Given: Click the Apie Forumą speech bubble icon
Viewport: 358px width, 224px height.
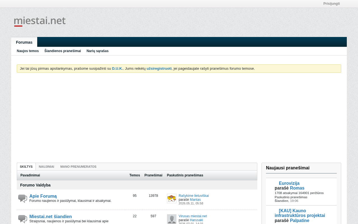Looking at the screenshot, I should point(23,199).
